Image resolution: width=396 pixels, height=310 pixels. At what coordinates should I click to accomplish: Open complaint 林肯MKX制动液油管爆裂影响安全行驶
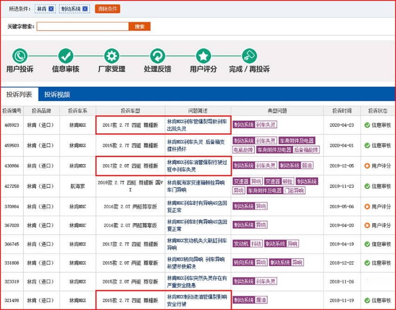tap(197, 300)
